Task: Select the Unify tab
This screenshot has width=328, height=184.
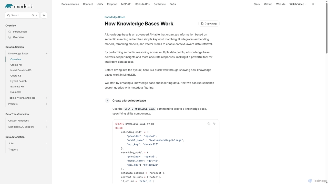Action: point(100,4)
